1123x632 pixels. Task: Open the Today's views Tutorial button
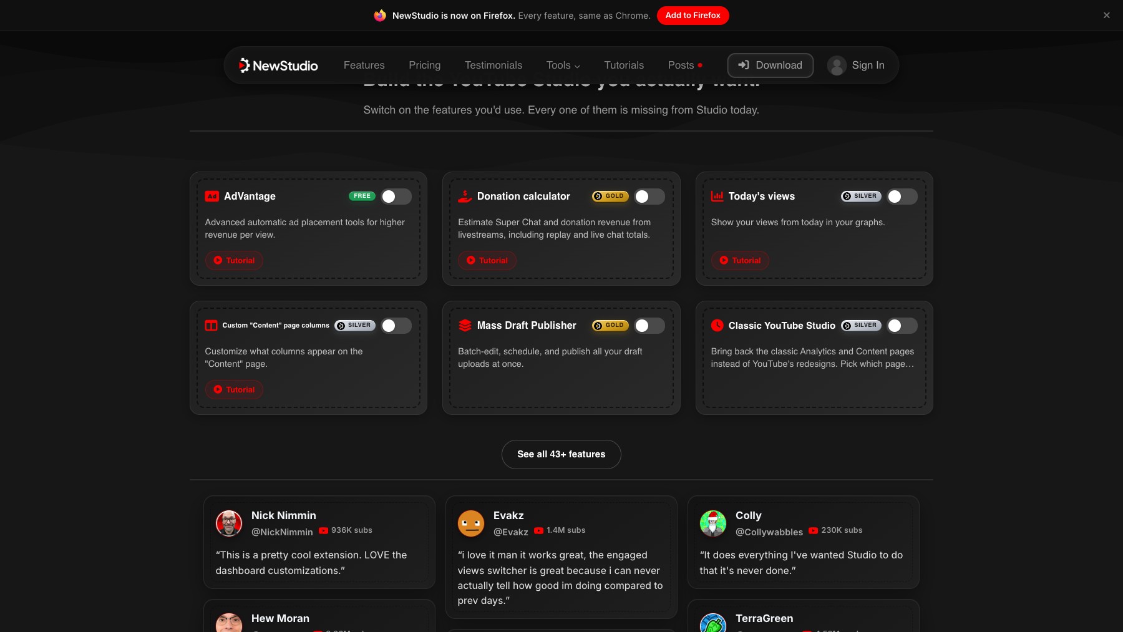(740, 260)
